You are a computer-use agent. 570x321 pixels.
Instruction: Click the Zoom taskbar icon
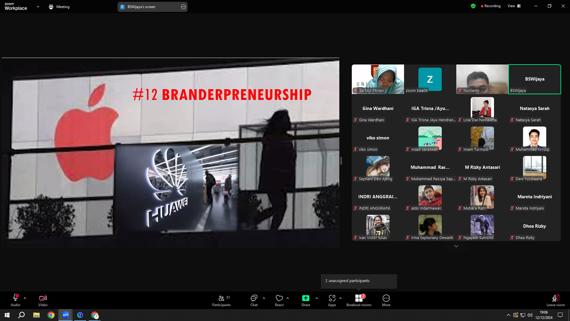click(66, 315)
